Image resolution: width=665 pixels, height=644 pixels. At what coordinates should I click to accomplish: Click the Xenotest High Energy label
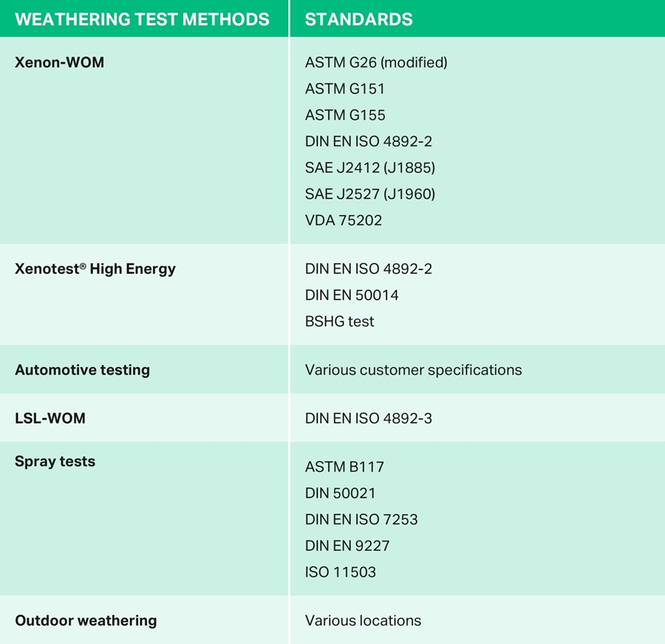pyautogui.click(x=95, y=269)
